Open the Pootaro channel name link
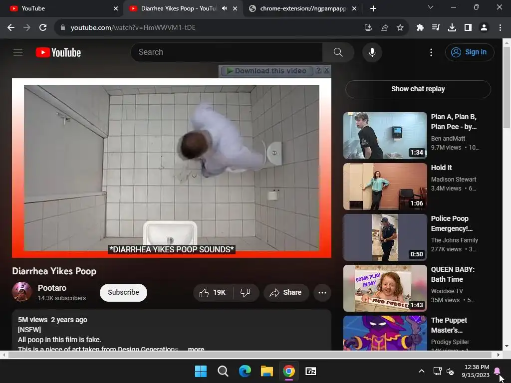511x383 pixels. click(x=52, y=288)
